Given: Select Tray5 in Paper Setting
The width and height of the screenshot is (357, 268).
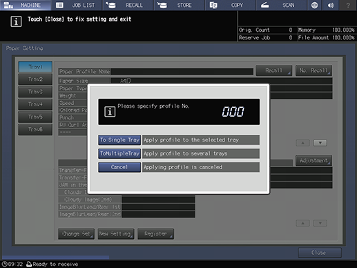Looking at the screenshot, I should [x=35, y=117].
